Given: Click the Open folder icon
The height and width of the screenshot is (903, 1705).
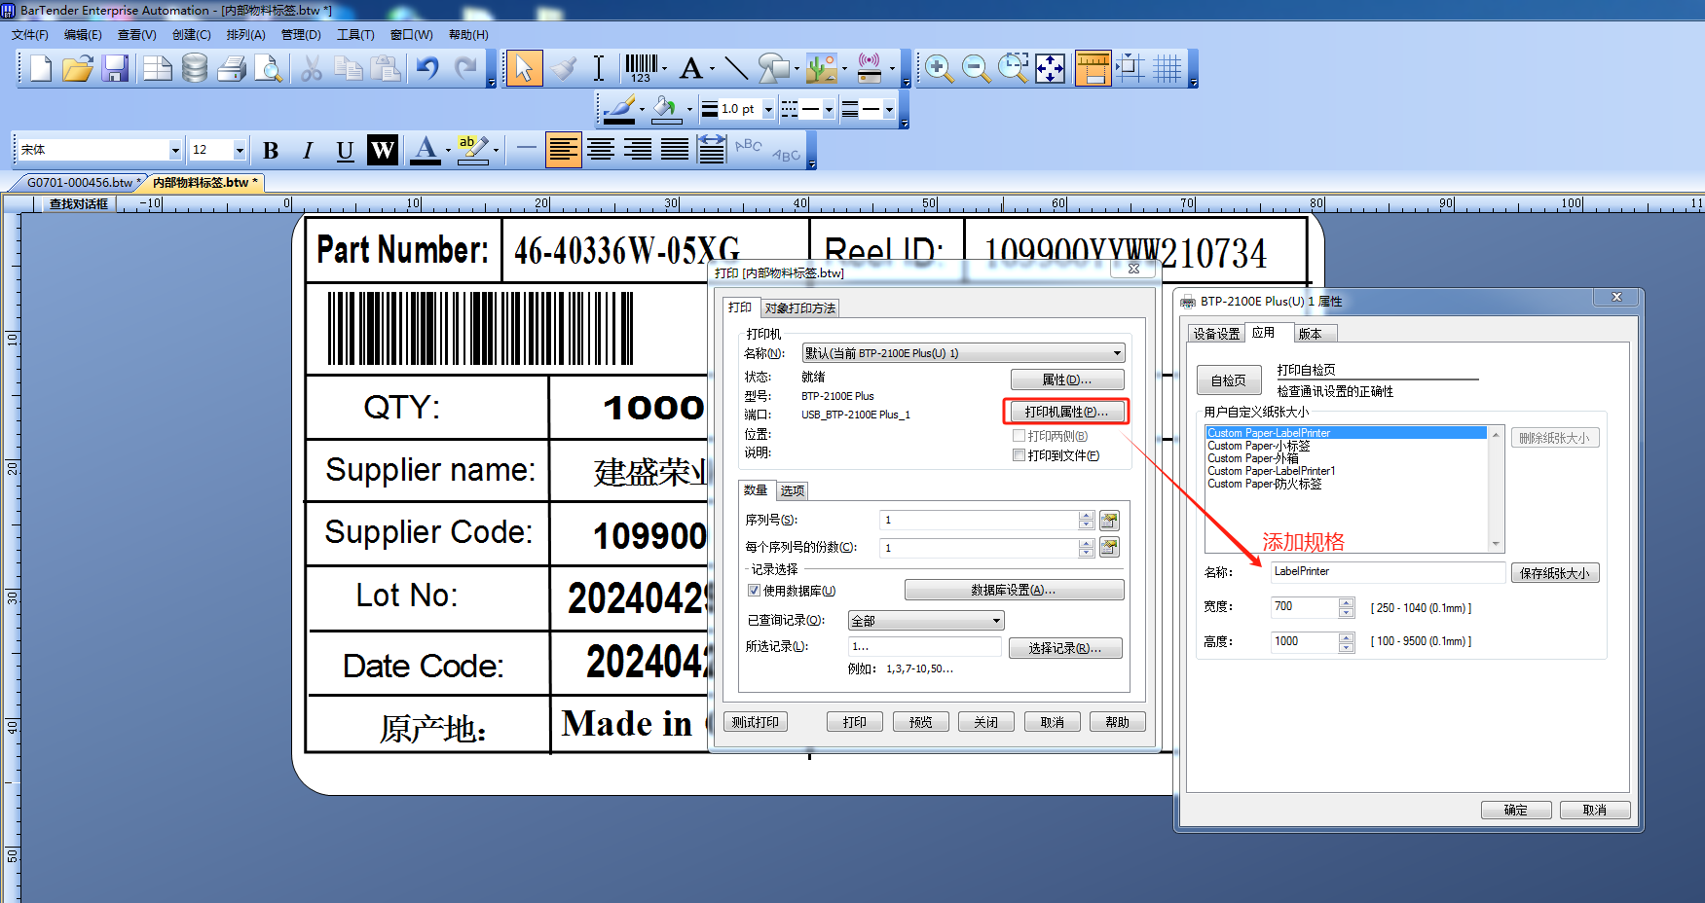Looking at the screenshot, I should [78, 68].
